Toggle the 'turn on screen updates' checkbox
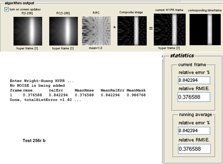 (x=6, y=9)
